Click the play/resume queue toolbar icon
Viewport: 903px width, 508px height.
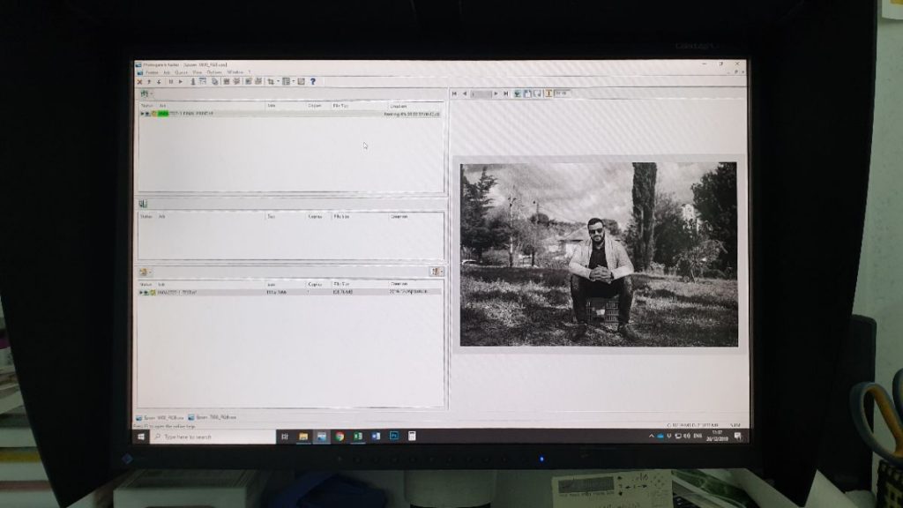[x=181, y=81]
